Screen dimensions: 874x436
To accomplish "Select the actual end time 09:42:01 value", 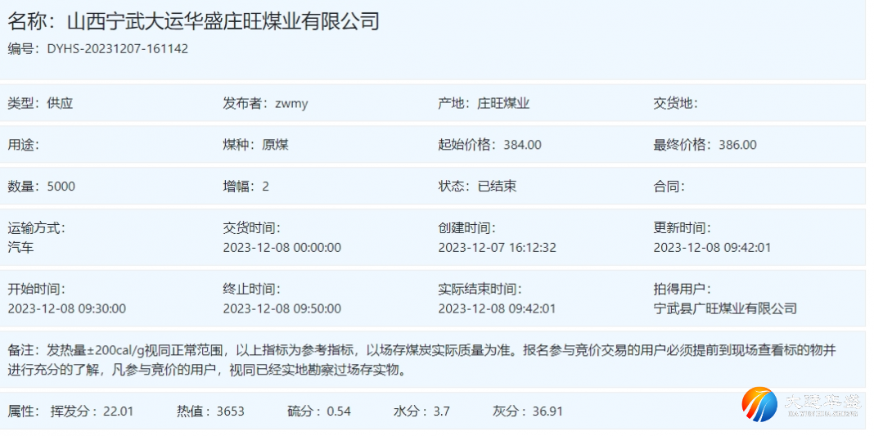I will (x=497, y=308).
